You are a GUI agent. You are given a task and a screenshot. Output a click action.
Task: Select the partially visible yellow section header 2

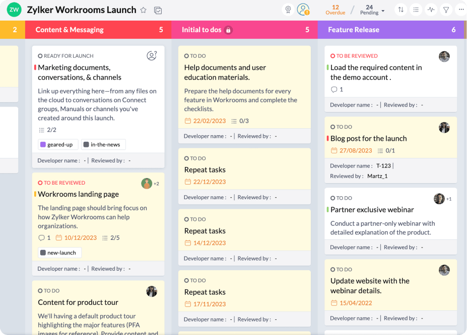(13, 30)
